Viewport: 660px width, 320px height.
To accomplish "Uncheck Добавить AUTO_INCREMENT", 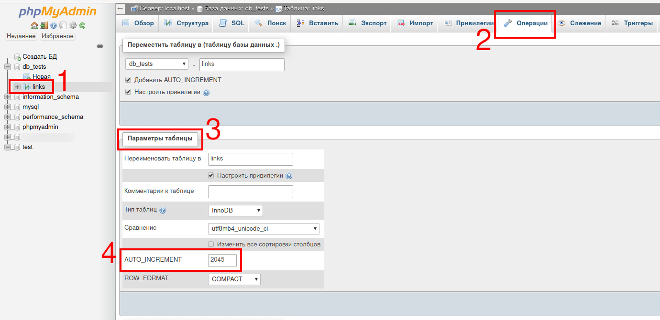I will pos(128,80).
